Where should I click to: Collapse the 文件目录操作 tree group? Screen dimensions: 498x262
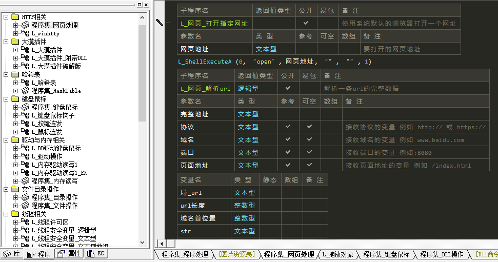6,190
